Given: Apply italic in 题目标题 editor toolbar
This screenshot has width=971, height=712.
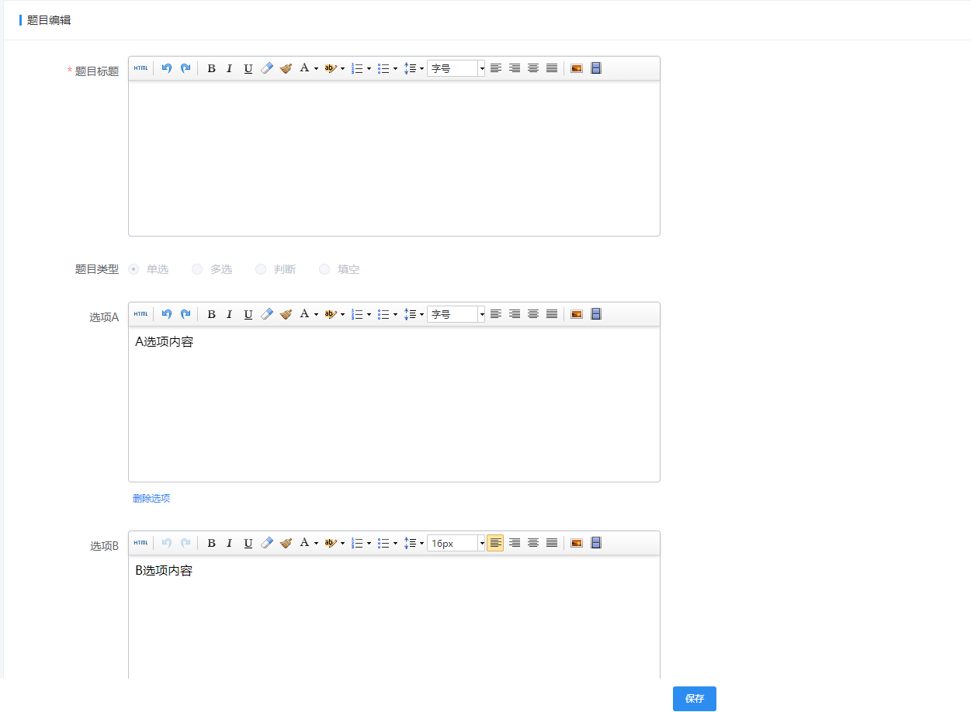Looking at the screenshot, I should [230, 68].
